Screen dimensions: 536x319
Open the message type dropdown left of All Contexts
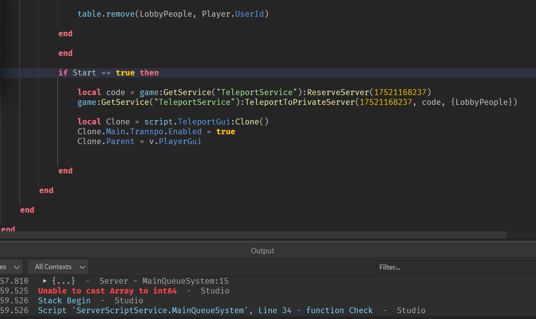(x=11, y=267)
